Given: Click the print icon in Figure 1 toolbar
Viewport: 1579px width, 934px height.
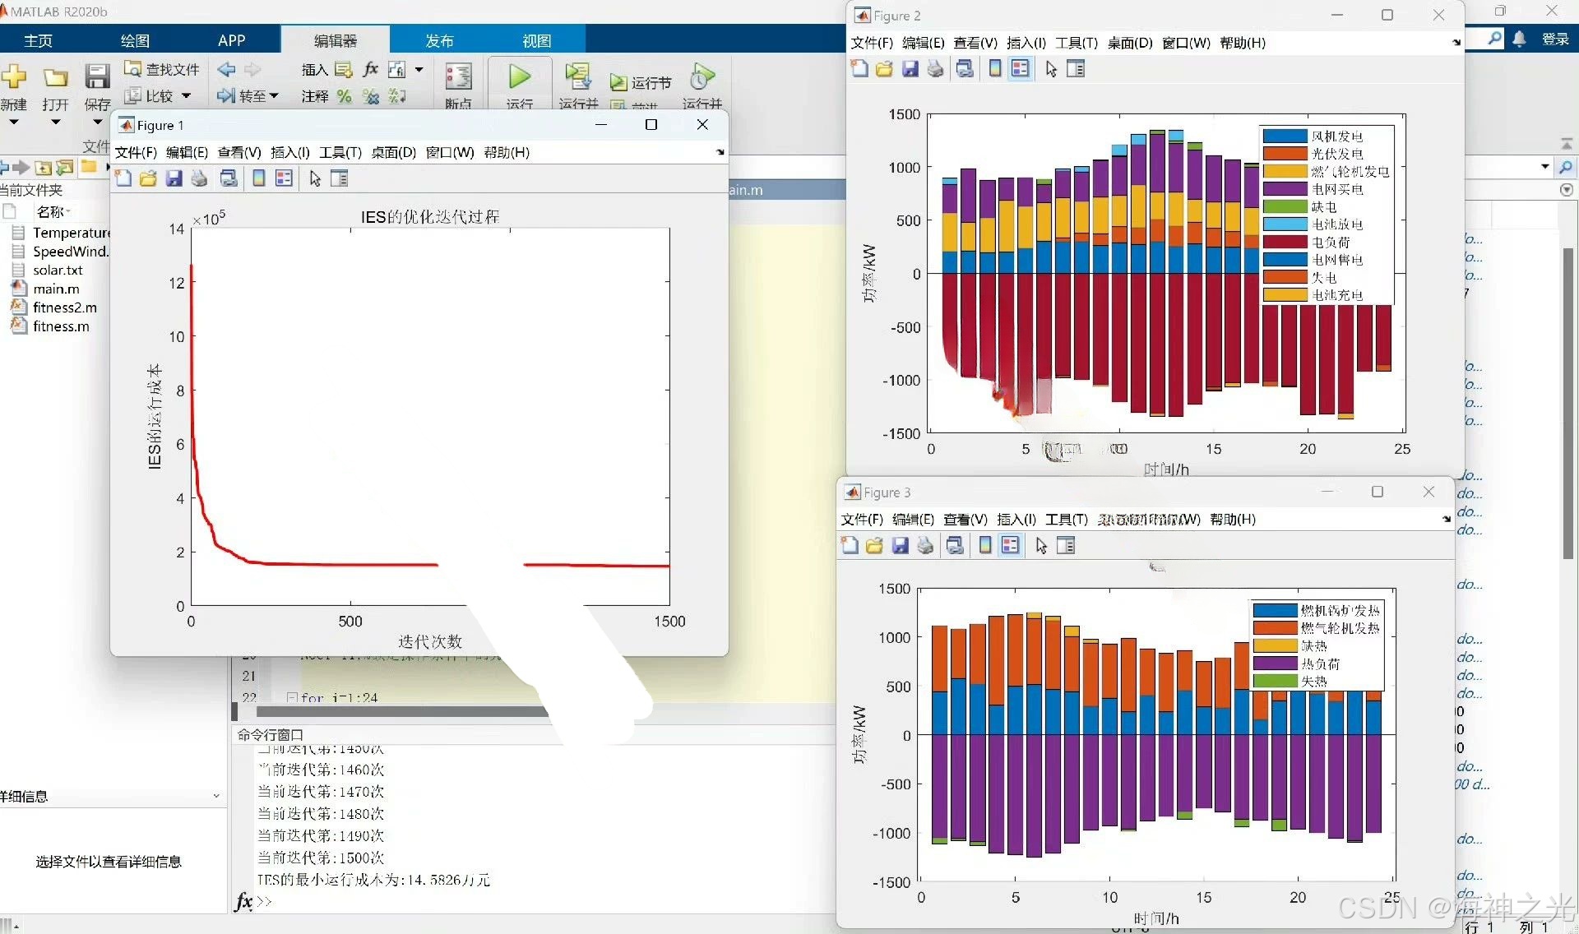Looking at the screenshot, I should 199,178.
